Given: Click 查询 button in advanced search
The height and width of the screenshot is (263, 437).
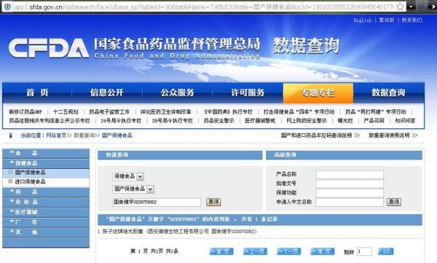Looking at the screenshot, I should pos(394,202).
